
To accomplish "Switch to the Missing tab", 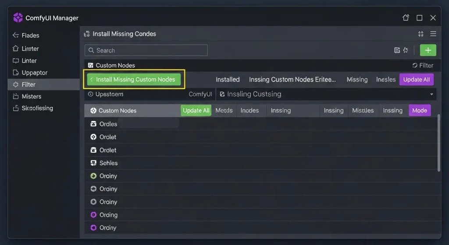I will (x=357, y=79).
